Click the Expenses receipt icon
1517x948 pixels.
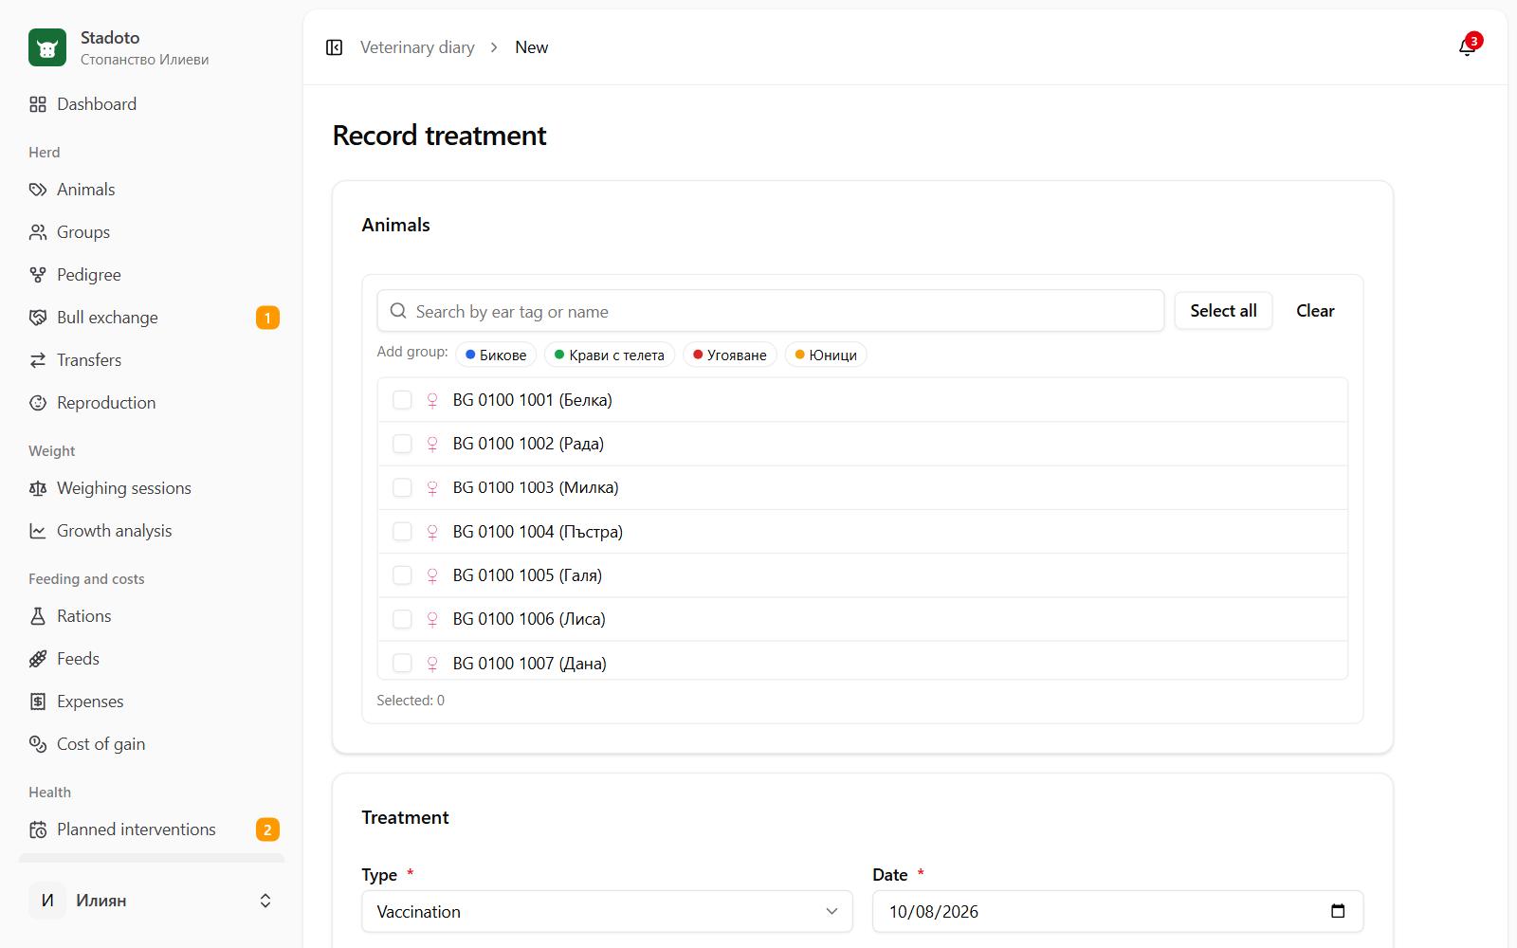pyautogui.click(x=38, y=702)
